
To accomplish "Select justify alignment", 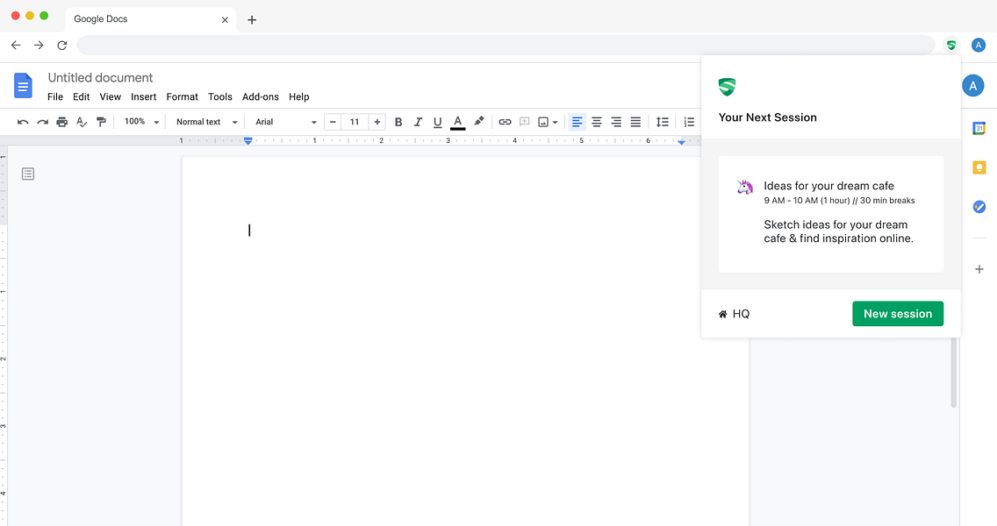I will point(635,122).
